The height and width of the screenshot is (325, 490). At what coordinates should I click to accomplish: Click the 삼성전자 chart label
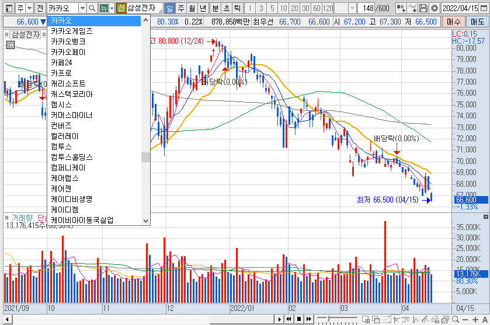[26, 34]
